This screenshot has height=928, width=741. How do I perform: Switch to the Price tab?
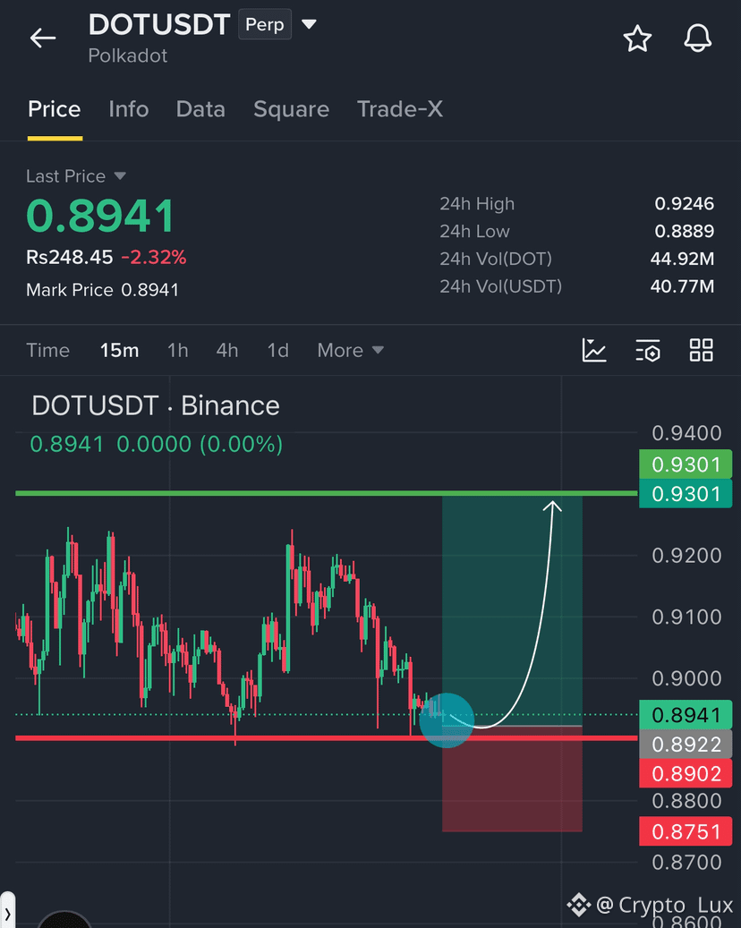(x=55, y=109)
